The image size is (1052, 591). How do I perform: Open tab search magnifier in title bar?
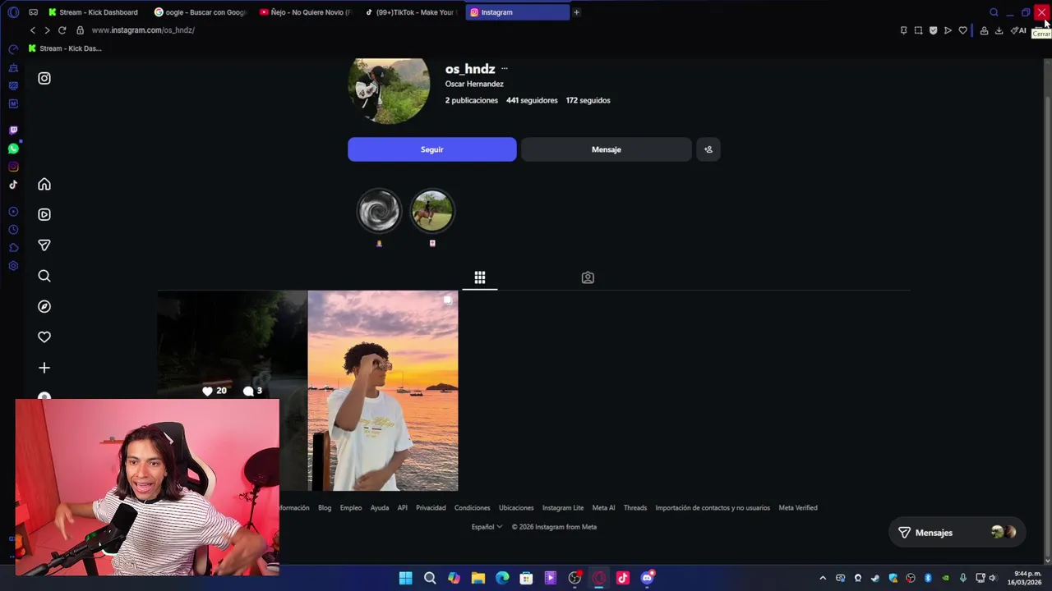click(x=994, y=12)
